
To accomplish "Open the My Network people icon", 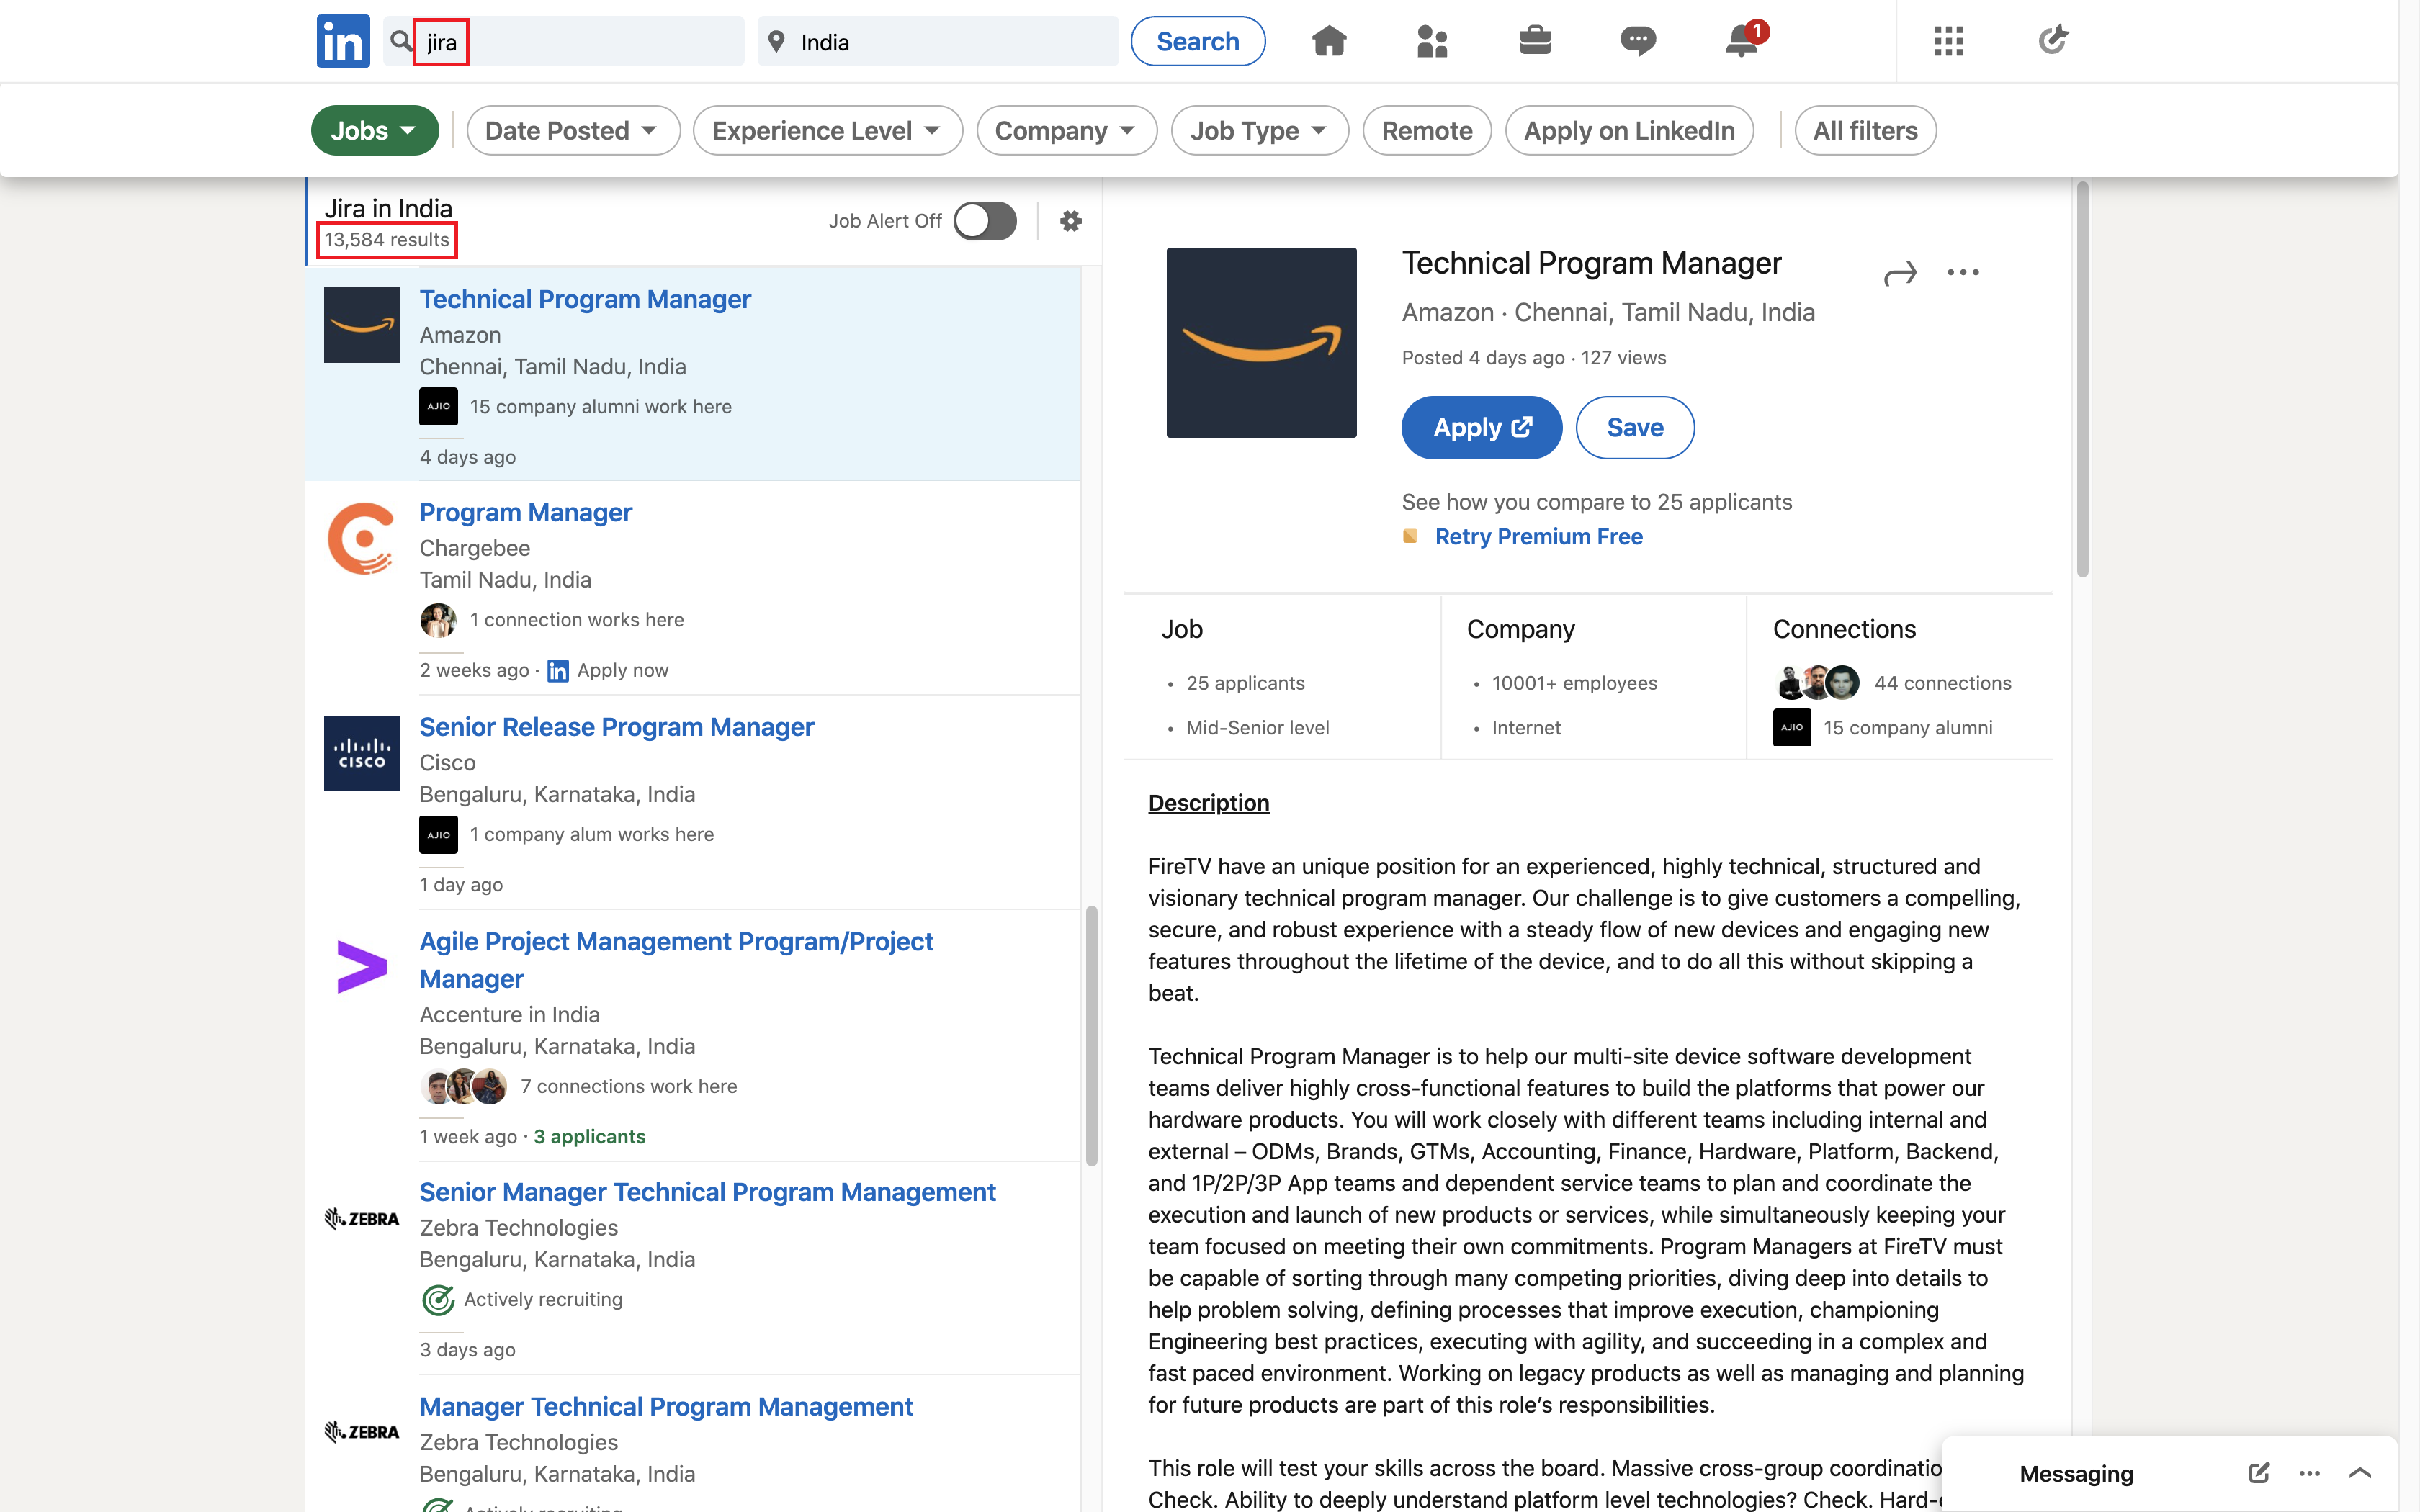I will (x=1432, y=41).
